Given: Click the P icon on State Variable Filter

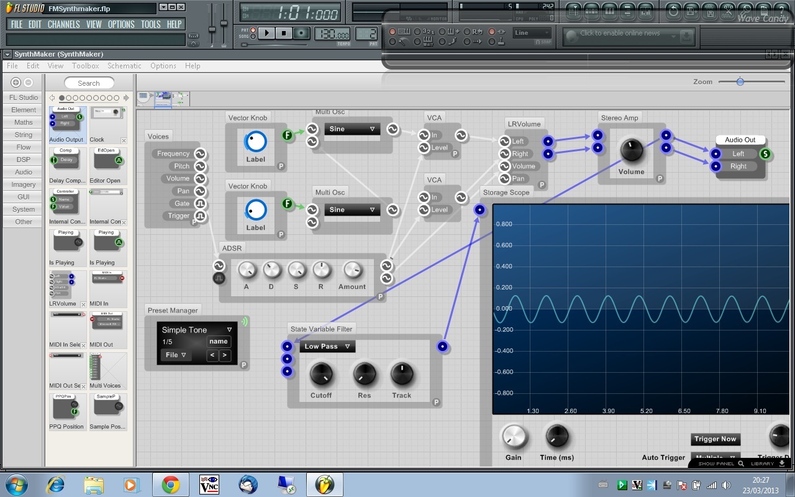Looking at the screenshot, I should click(x=436, y=403).
